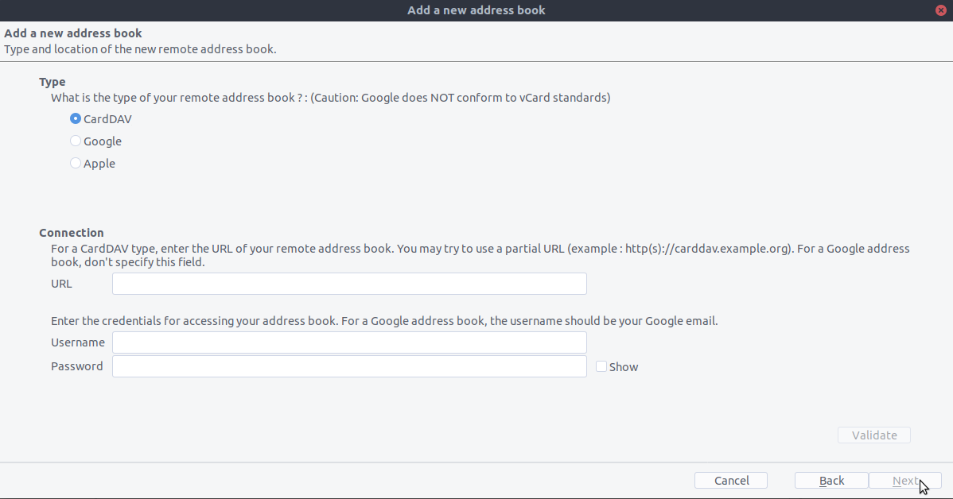Select the CardDAV radio button

[x=75, y=118]
